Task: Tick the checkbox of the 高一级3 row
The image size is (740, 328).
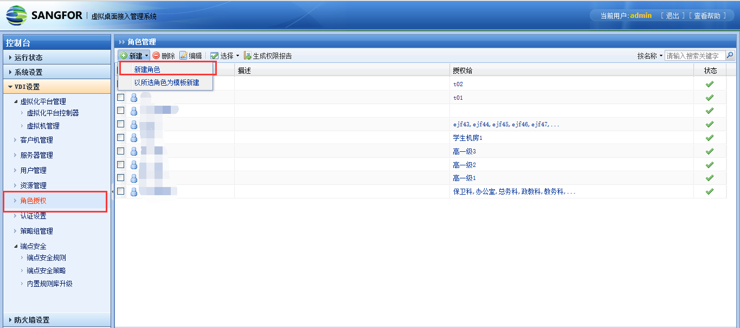Action: [120, 151]
